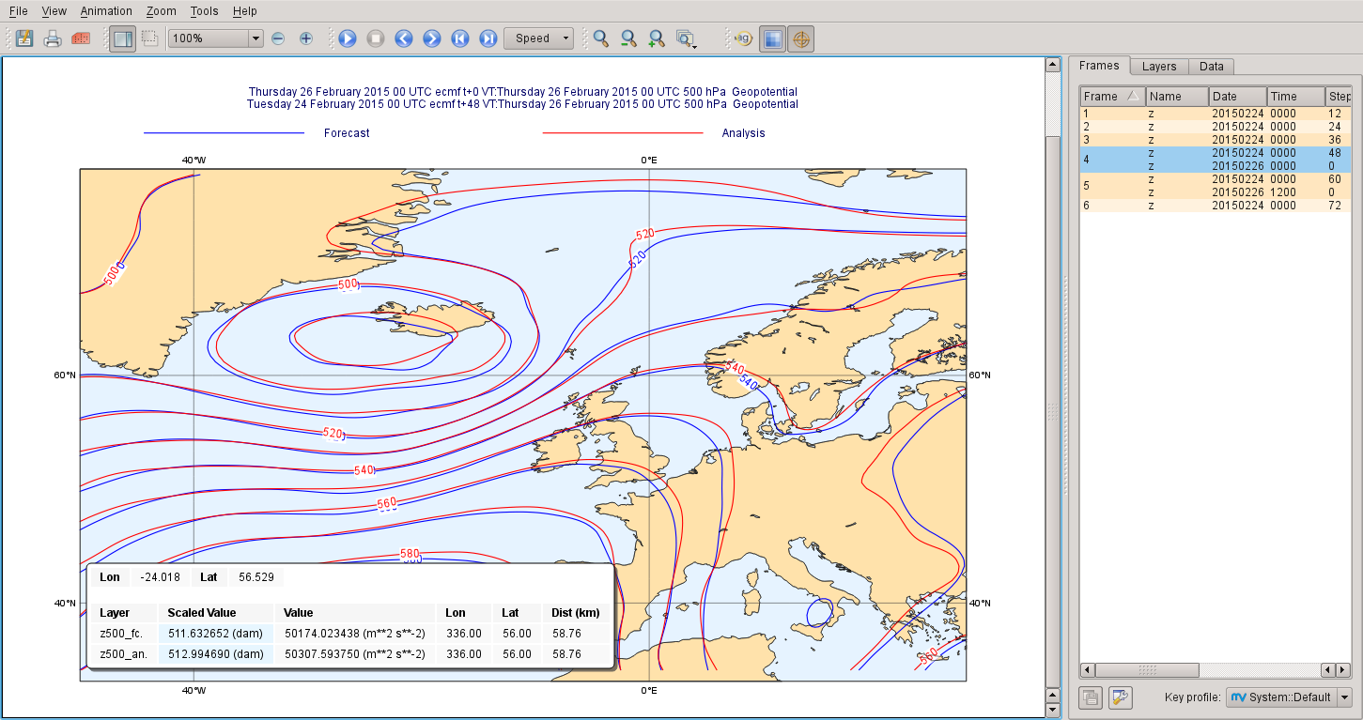Jump to the last frame
Screen dimensions: 1363x720
tap(488, 38)
